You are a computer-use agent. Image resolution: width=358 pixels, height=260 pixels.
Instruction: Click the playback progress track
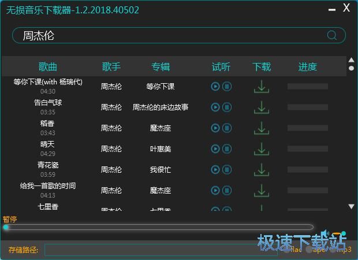point(158,227)
